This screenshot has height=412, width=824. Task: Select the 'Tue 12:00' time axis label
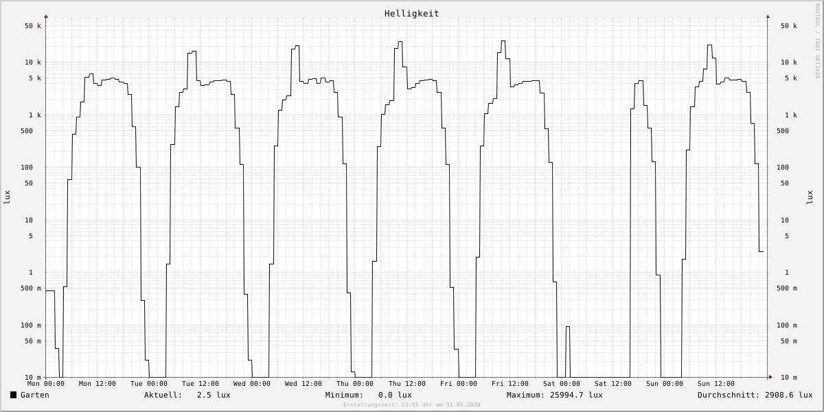pyautogui.click(x=201, y=384)
